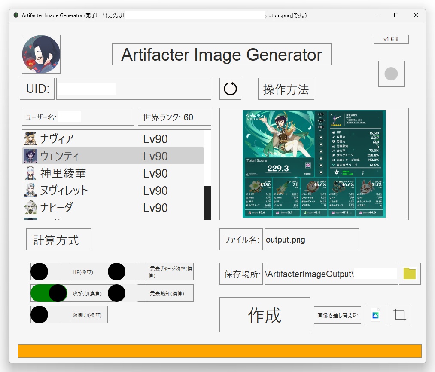Click the 世界ランク: 60 field
Image resolution: width=435 pixels, height=372 pixels.
[x=174, y=117]
